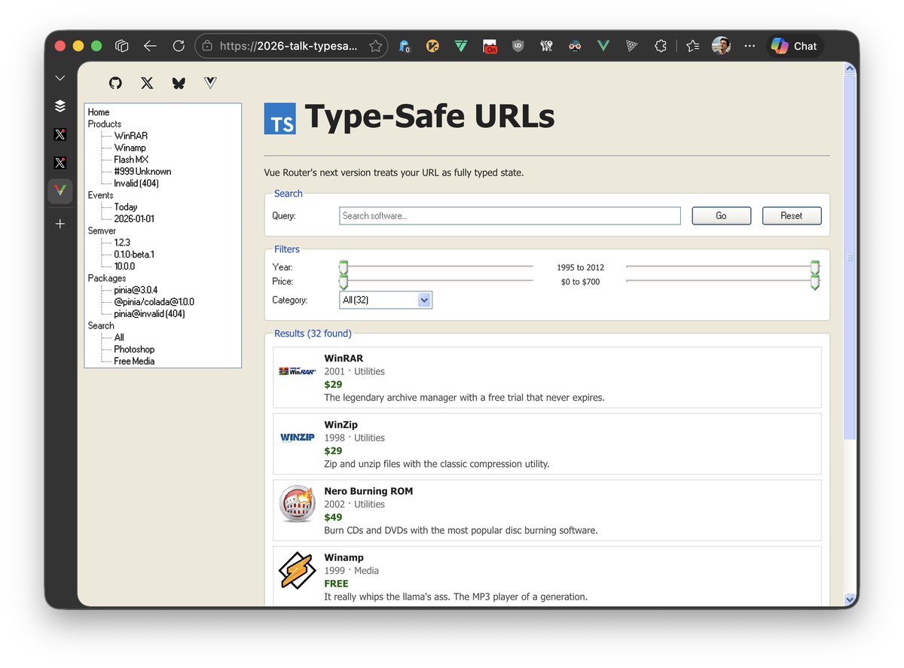Screen dimensions: 904x668
Task: Open the browser more options ellipsis menu
Action: coord(750,46)
